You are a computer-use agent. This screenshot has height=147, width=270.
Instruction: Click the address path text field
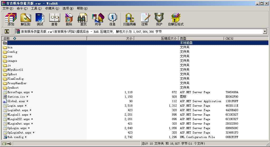[x=140, y=31]
